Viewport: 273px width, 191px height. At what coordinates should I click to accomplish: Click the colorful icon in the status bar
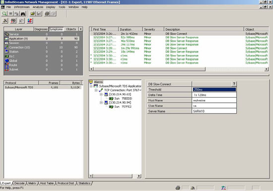223,188
